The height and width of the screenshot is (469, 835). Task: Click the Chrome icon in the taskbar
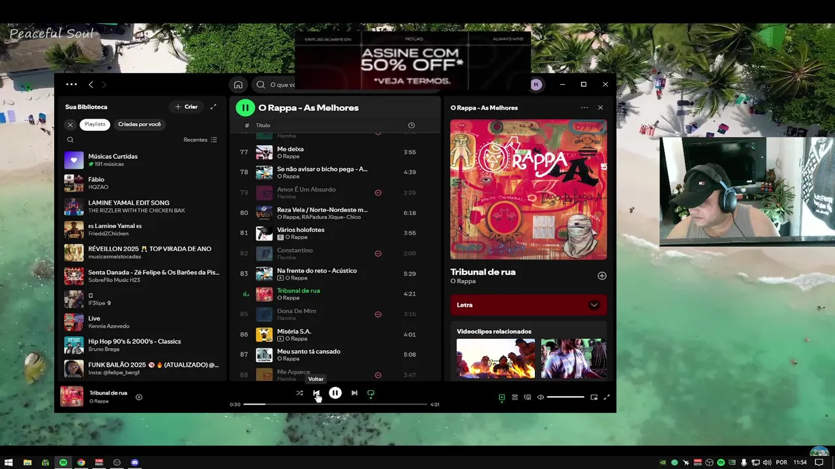pyautogui.click(x=81, y=462)
